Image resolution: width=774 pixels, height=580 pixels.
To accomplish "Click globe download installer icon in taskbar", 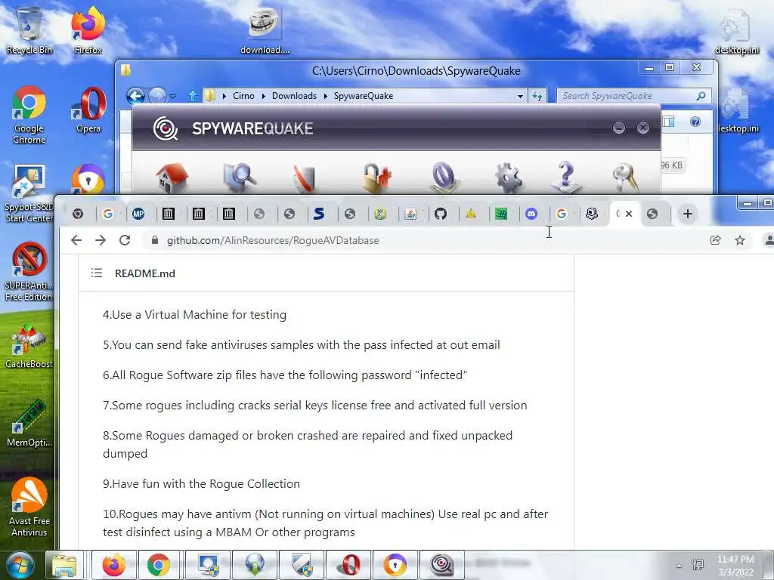I will 255,565.
